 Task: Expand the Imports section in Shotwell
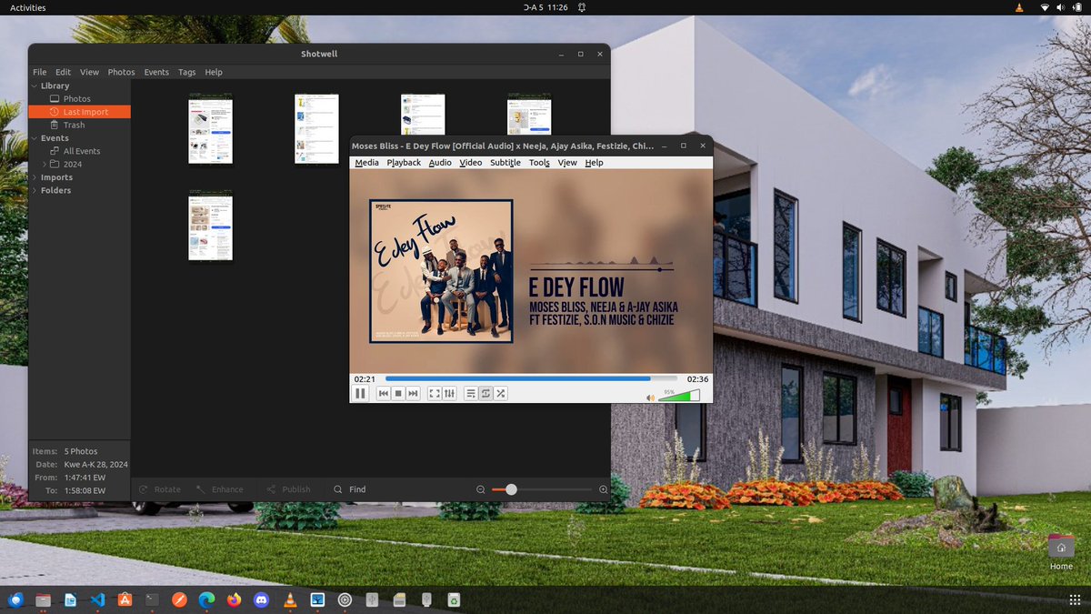[x=35, y=177]
